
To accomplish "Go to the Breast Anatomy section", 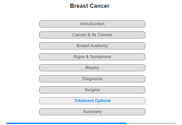I will pos(92,46).
